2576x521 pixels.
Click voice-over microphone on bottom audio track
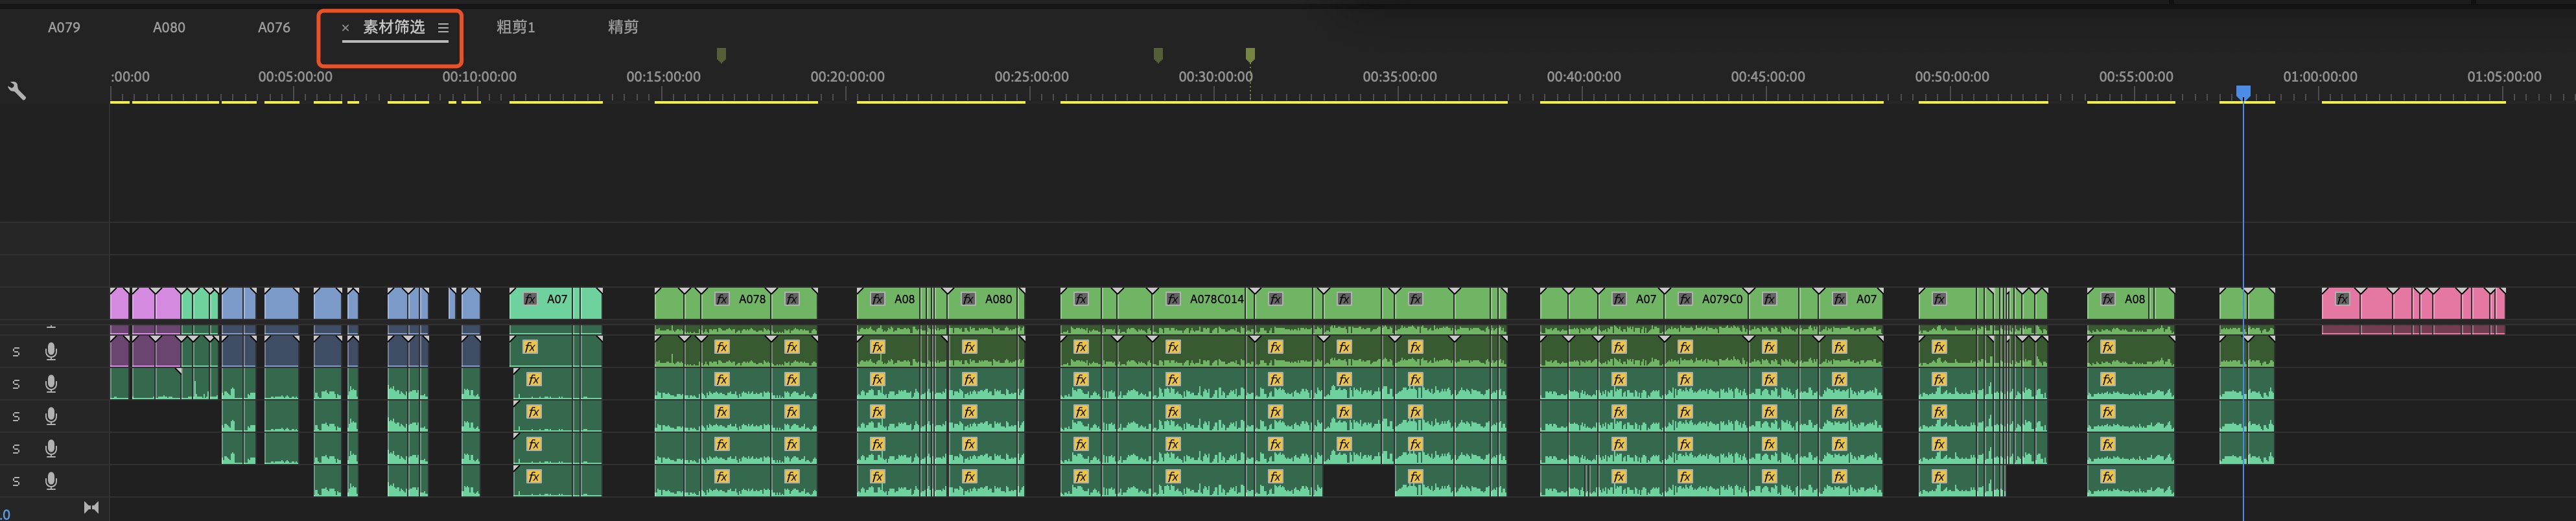(50, 481)
